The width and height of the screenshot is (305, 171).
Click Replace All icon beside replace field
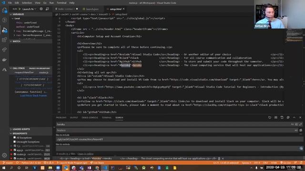[x=301, y=130]
